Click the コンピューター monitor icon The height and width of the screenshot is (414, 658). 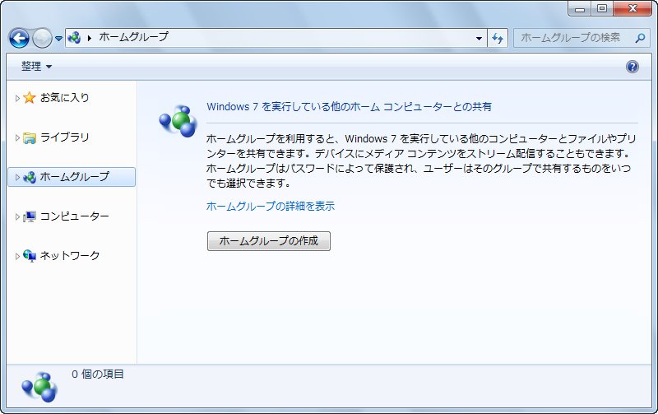click(30, 216)
